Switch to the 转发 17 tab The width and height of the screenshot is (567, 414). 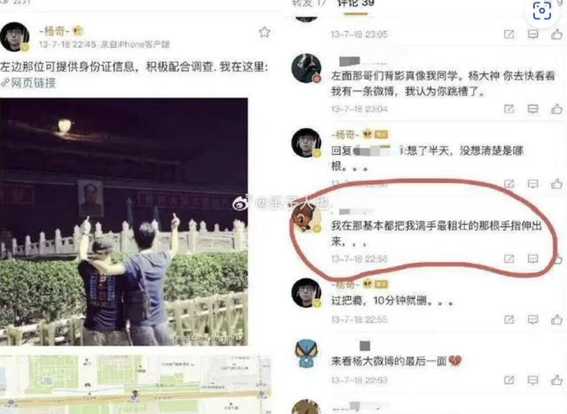[x=308, y=4]
